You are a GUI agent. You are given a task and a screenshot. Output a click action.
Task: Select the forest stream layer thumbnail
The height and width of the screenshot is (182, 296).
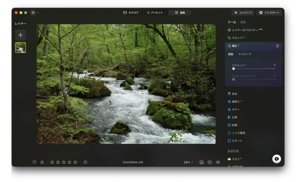tap(20, 47)
